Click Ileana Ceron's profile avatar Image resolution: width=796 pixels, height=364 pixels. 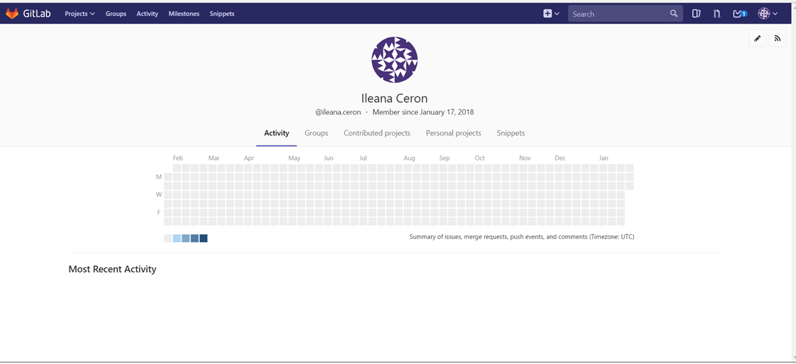tap(394, 59)
